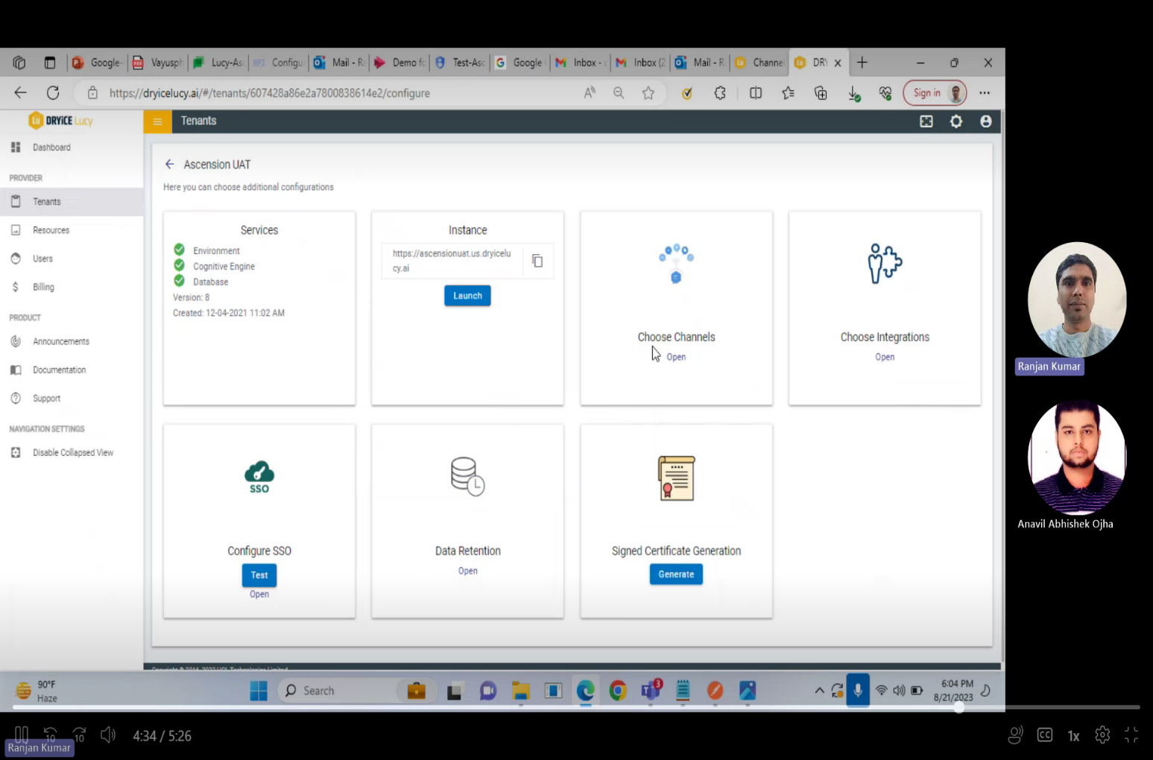Viewport: 1153px width, 760px height.
Task: Switch to the Test-Asc browser tab
Action: click(460, 63)
